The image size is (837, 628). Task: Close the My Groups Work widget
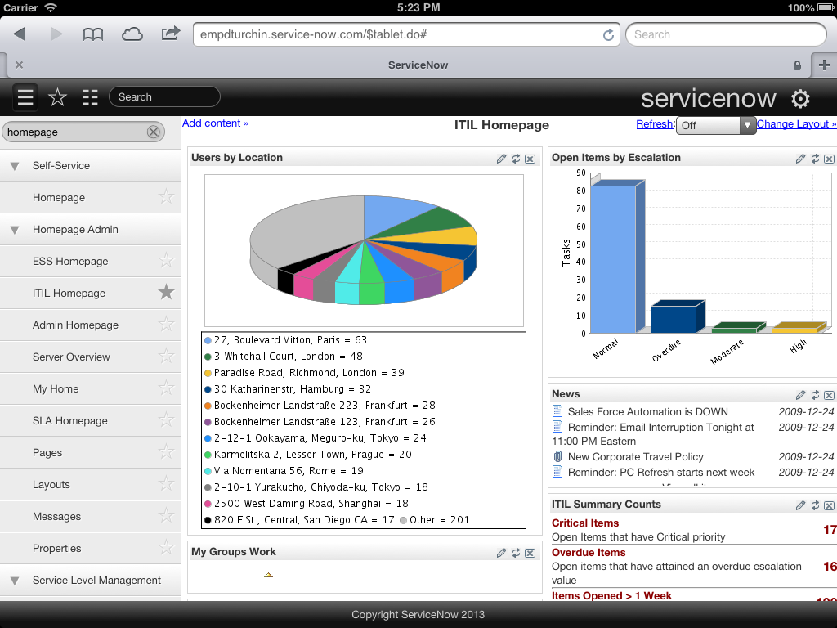pos(530,553)
